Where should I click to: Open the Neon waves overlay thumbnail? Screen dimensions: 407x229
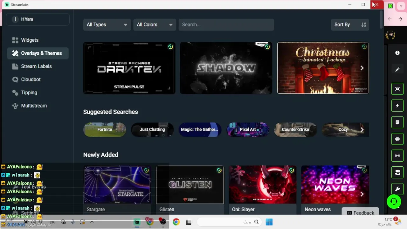pyautogui.click(x=335, y=185)
